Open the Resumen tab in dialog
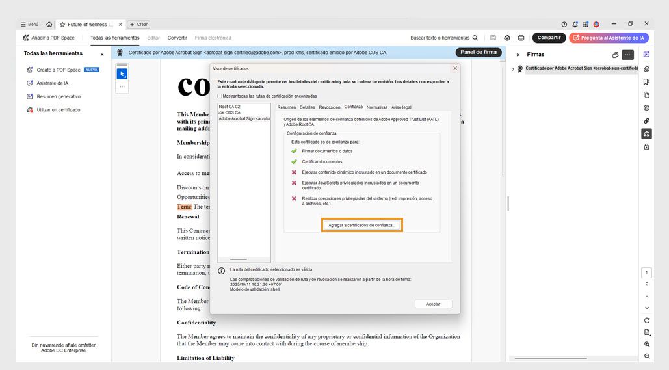The width and height of the screenshot is (669, 370). click(286, 107)
